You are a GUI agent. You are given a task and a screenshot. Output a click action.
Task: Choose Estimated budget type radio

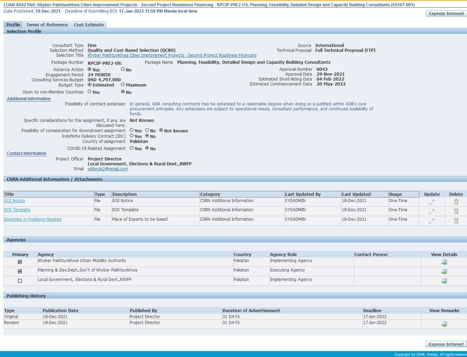[89, 85]
